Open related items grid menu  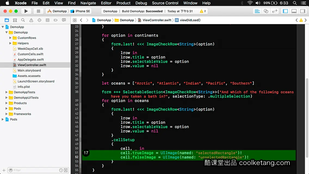(x=75, y=20)
